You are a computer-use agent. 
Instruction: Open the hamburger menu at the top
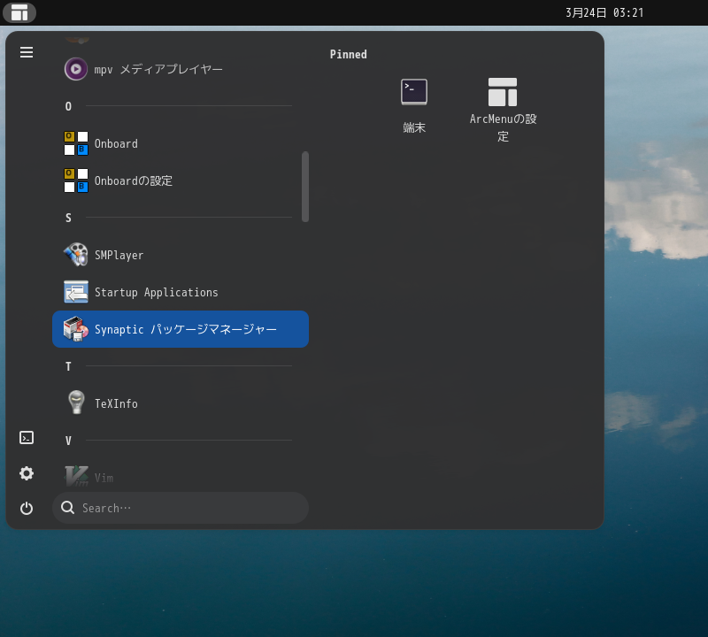coord(27,52)
